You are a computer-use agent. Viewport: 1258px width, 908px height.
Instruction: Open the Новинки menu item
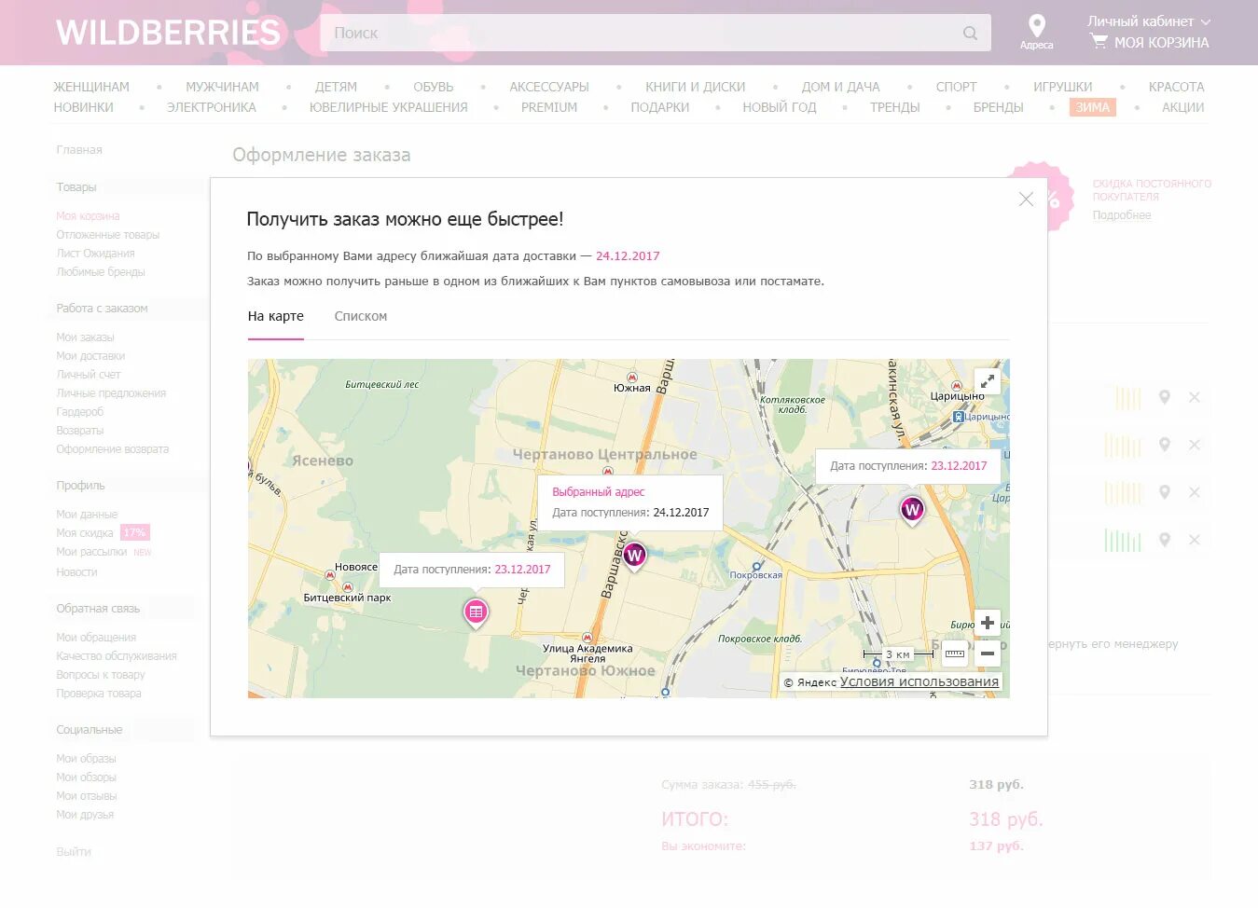click(x=84, y=107)
